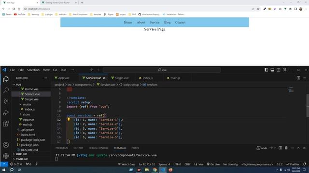This screenshot has height=173, width=309.
Task: Navigate to Home link in web page
Action: pyautogui.click(x=128, y=23)
